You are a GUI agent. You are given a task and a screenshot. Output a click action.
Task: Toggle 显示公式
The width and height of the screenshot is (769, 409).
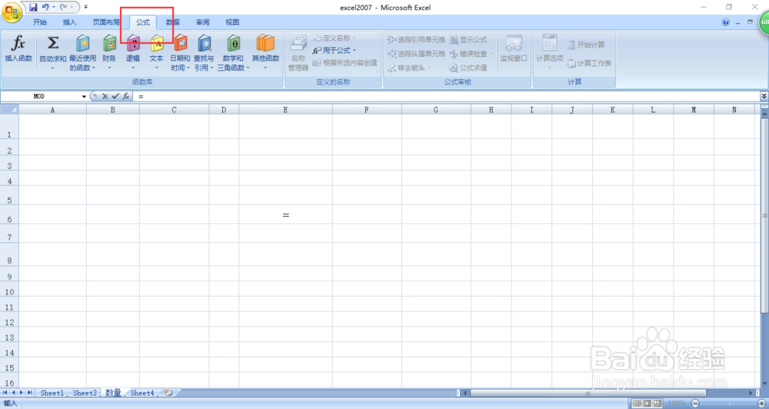(468, 40)
